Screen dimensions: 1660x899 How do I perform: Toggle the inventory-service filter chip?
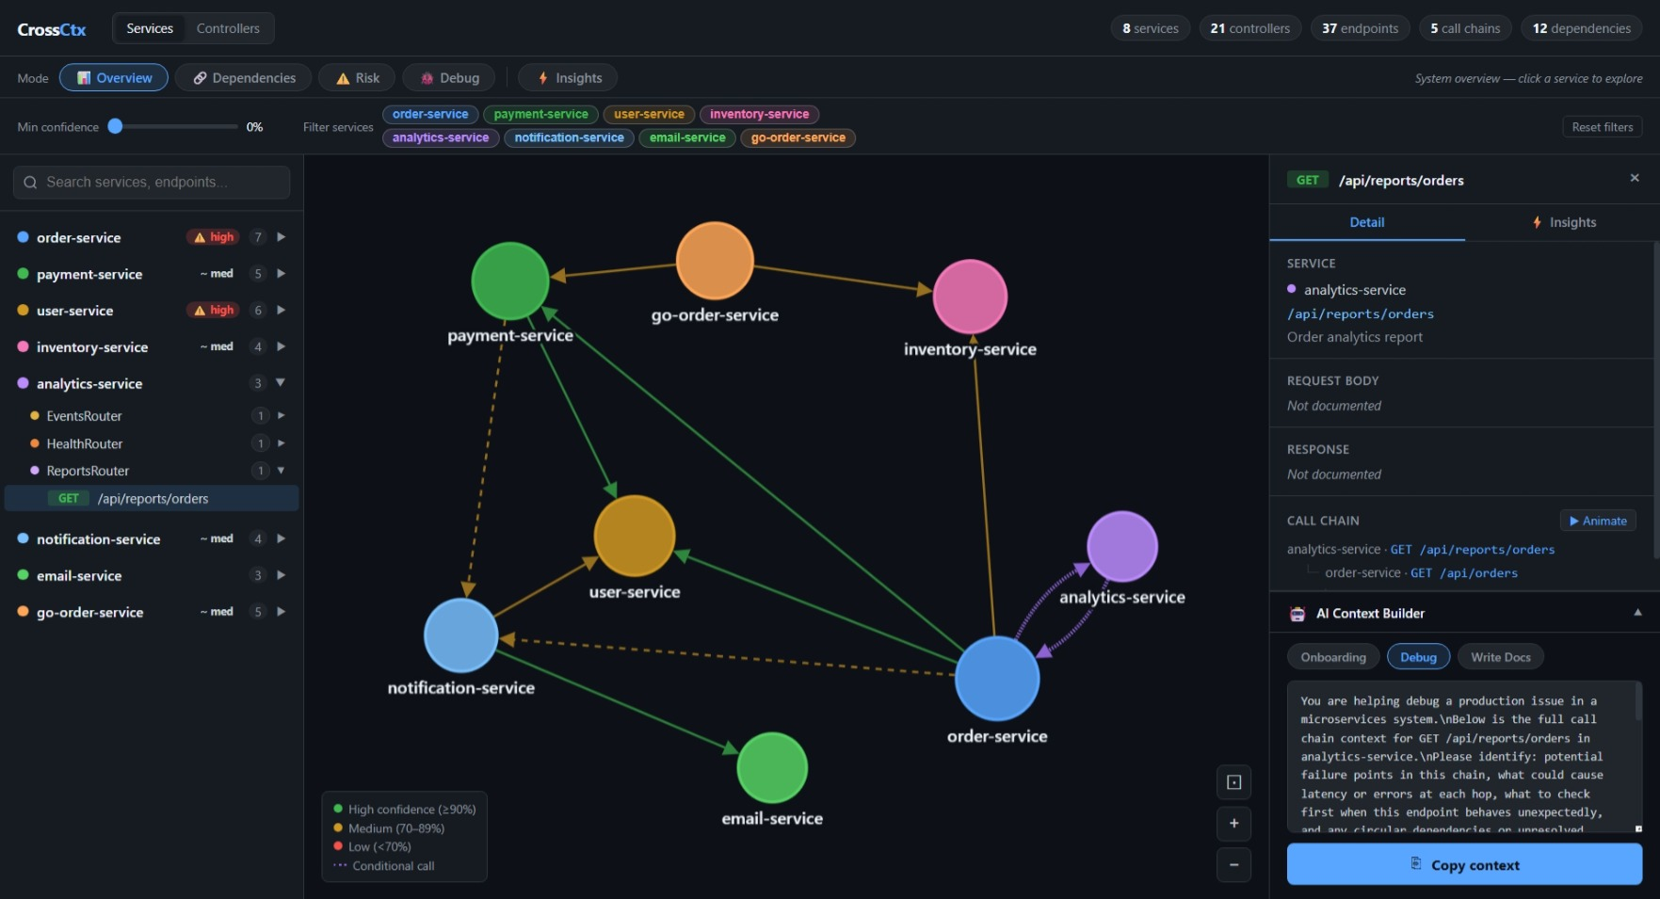click(x=759, y=115)
